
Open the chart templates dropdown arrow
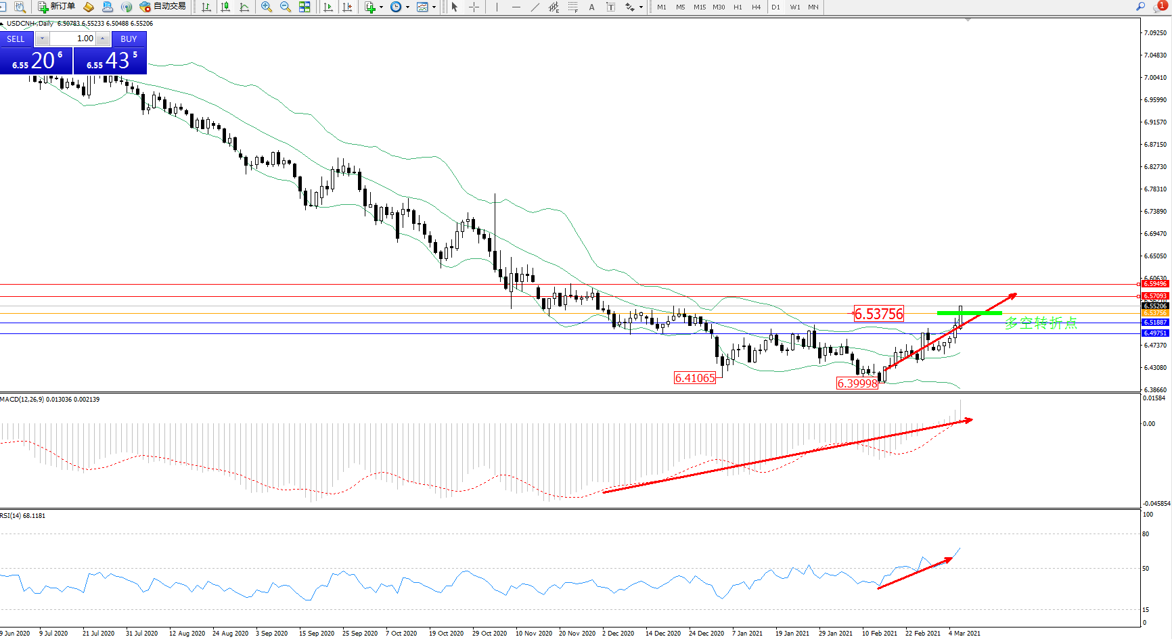(x=434, y=7)
